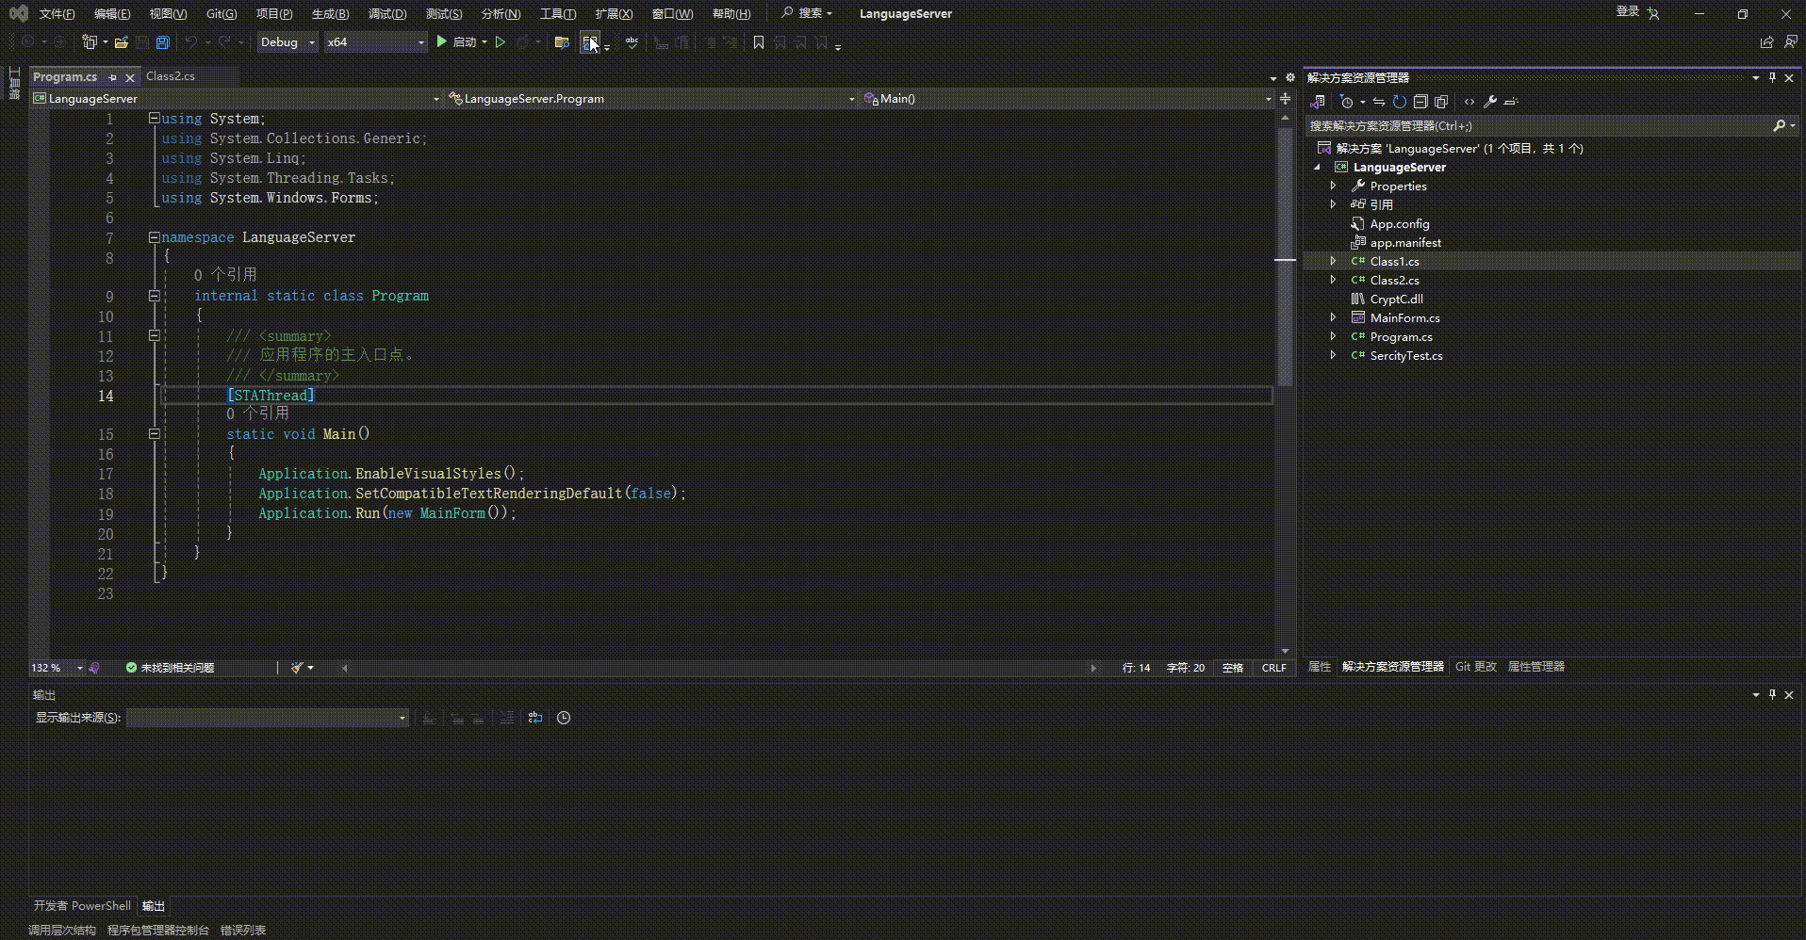The height and width of the screenshot is (940, 1806).
Task: Open the 文件(F) menu
Action: (57, 13)
